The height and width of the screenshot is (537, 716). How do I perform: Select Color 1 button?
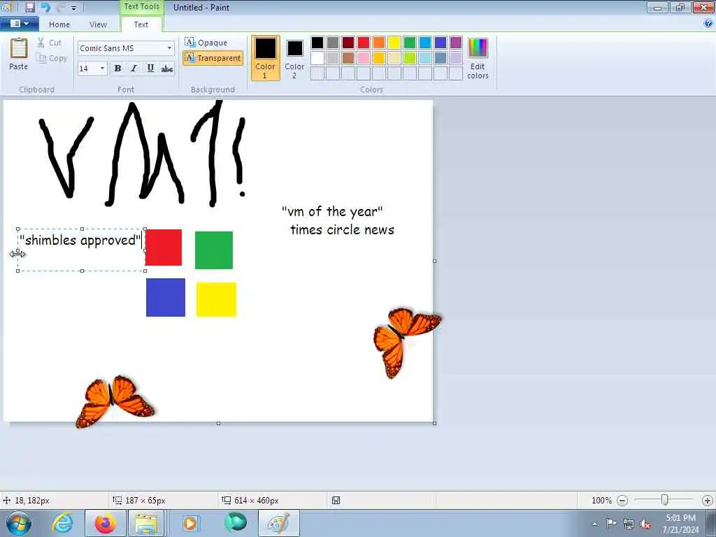coord(265,58)
